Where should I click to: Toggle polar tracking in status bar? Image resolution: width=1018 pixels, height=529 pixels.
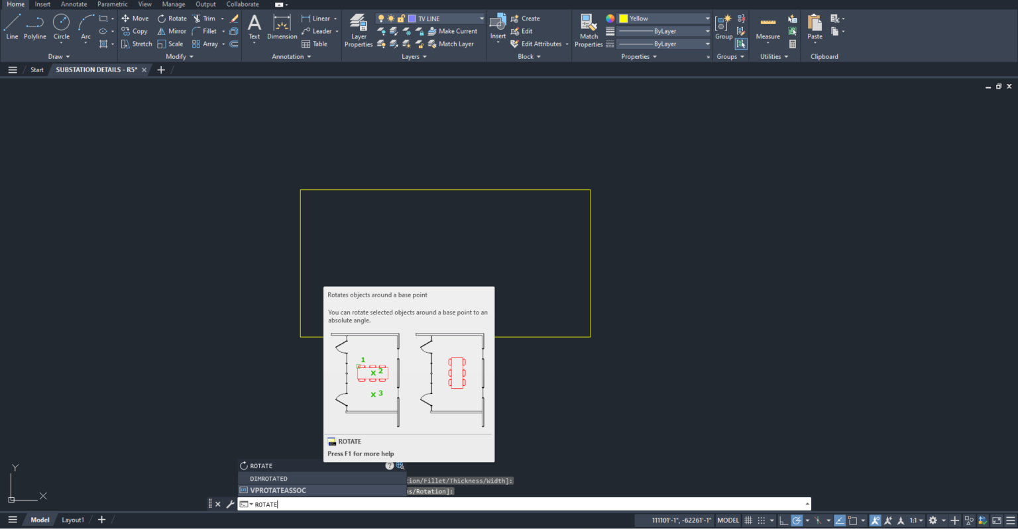click(797, 520)
